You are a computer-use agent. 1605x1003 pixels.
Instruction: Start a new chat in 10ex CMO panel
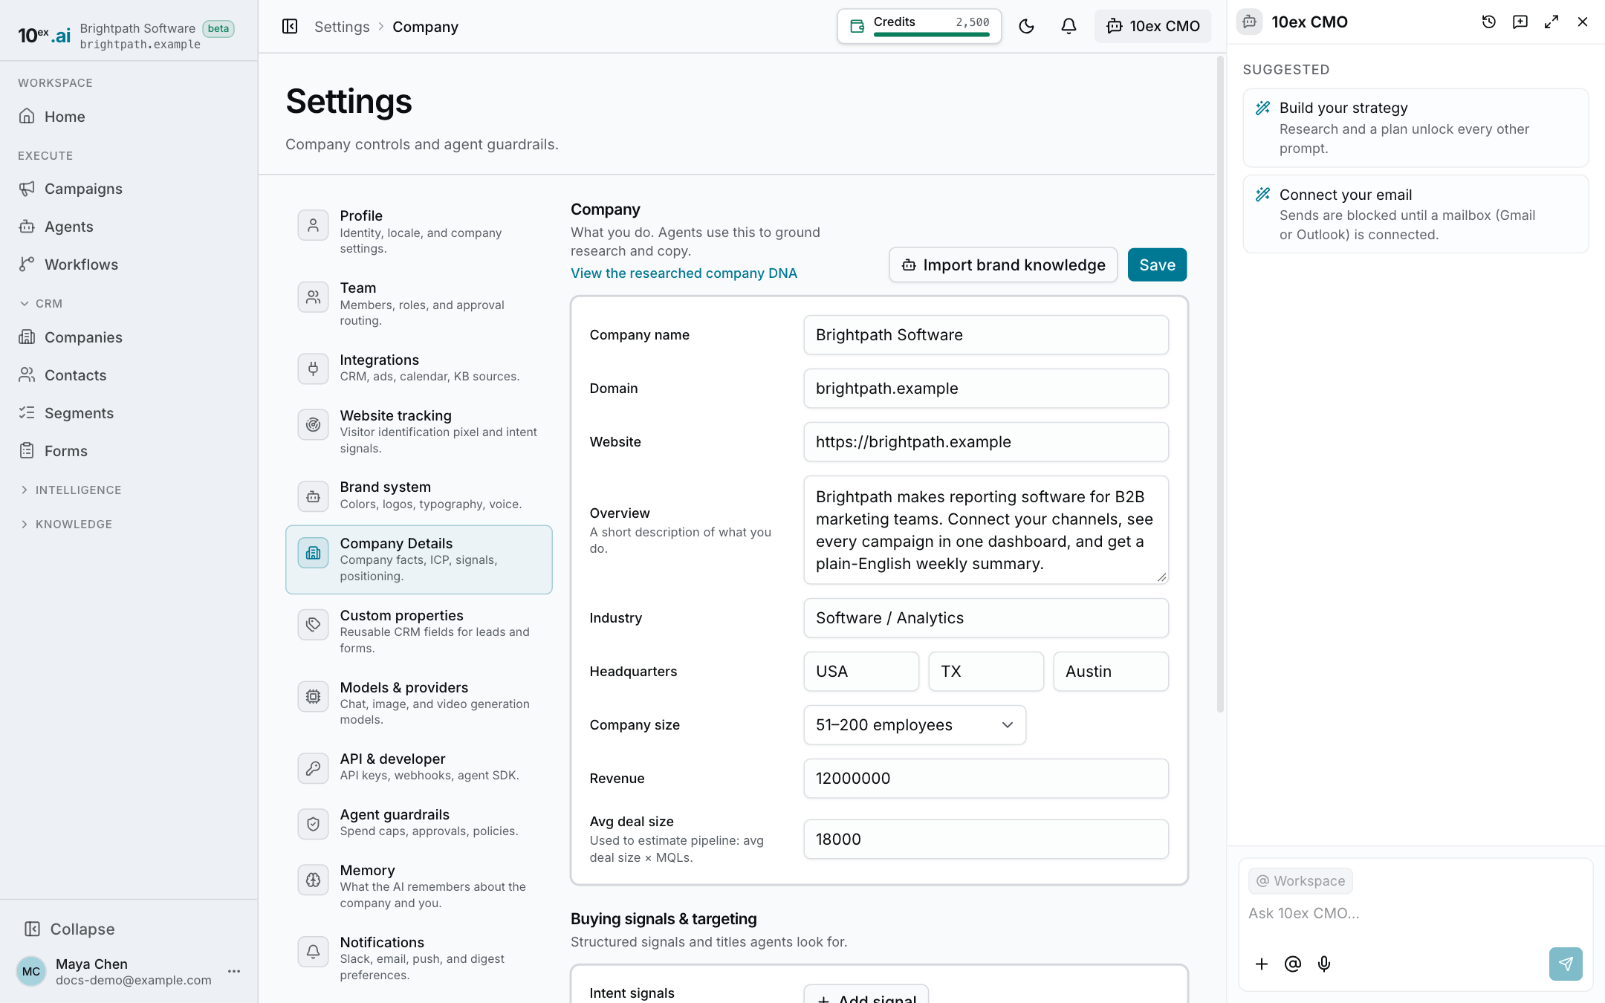(x=1520, y=22)
